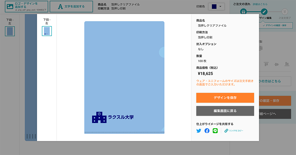Viewport: 296px width, 155px height.
Task: Click the 文字を追加する button
Action: click(x=71, y=7)
